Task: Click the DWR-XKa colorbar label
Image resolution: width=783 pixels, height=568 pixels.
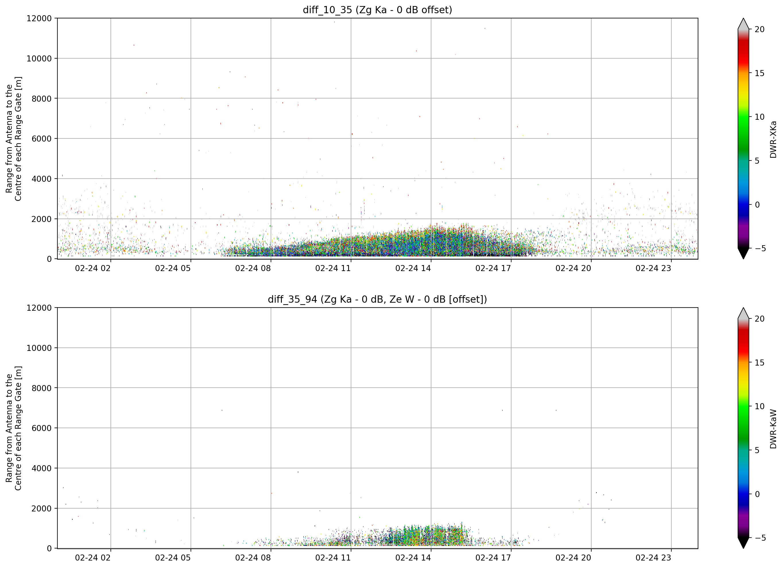Action: pos(773,139)
